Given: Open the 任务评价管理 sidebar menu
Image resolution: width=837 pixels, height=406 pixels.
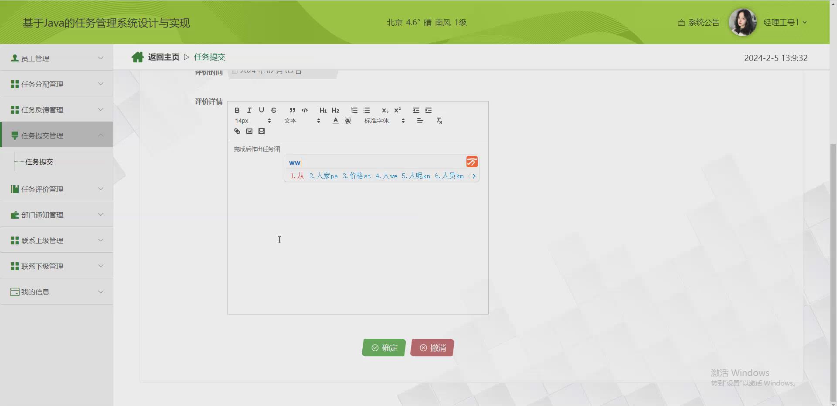Looking at the screenshot, I should pos(56,189).
